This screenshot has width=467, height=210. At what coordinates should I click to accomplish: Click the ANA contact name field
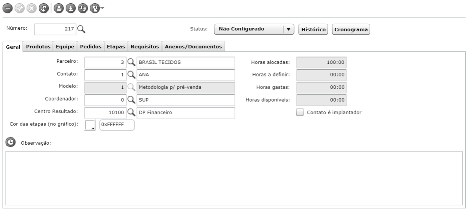click(186, 75)
